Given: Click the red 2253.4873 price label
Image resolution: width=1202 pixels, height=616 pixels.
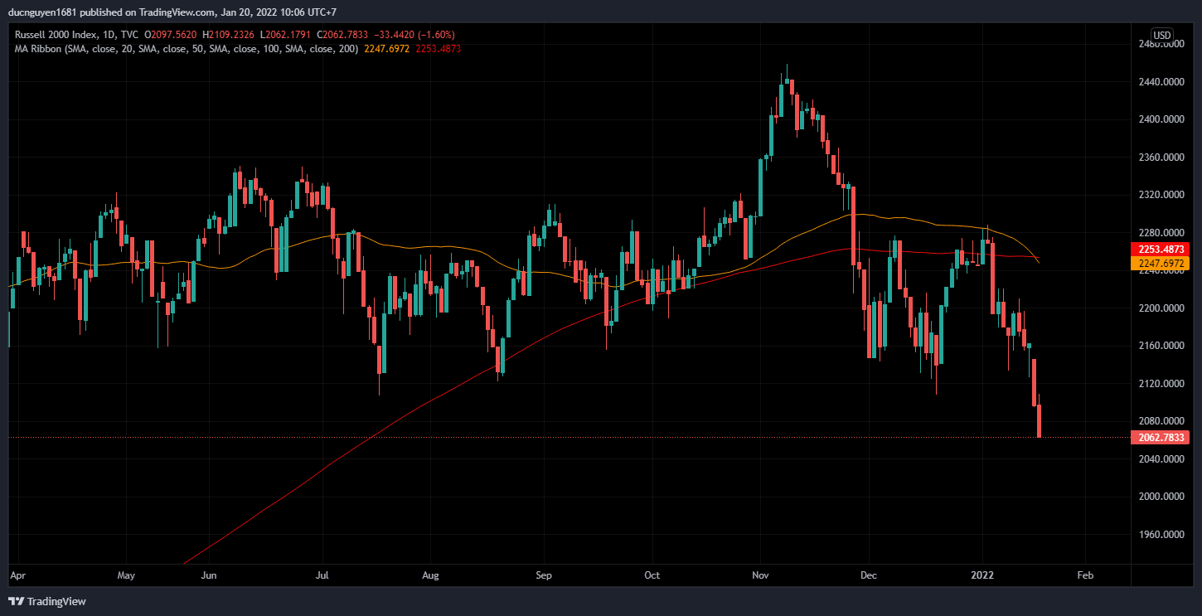Looking at the screenshot, I should [1160, 249].
